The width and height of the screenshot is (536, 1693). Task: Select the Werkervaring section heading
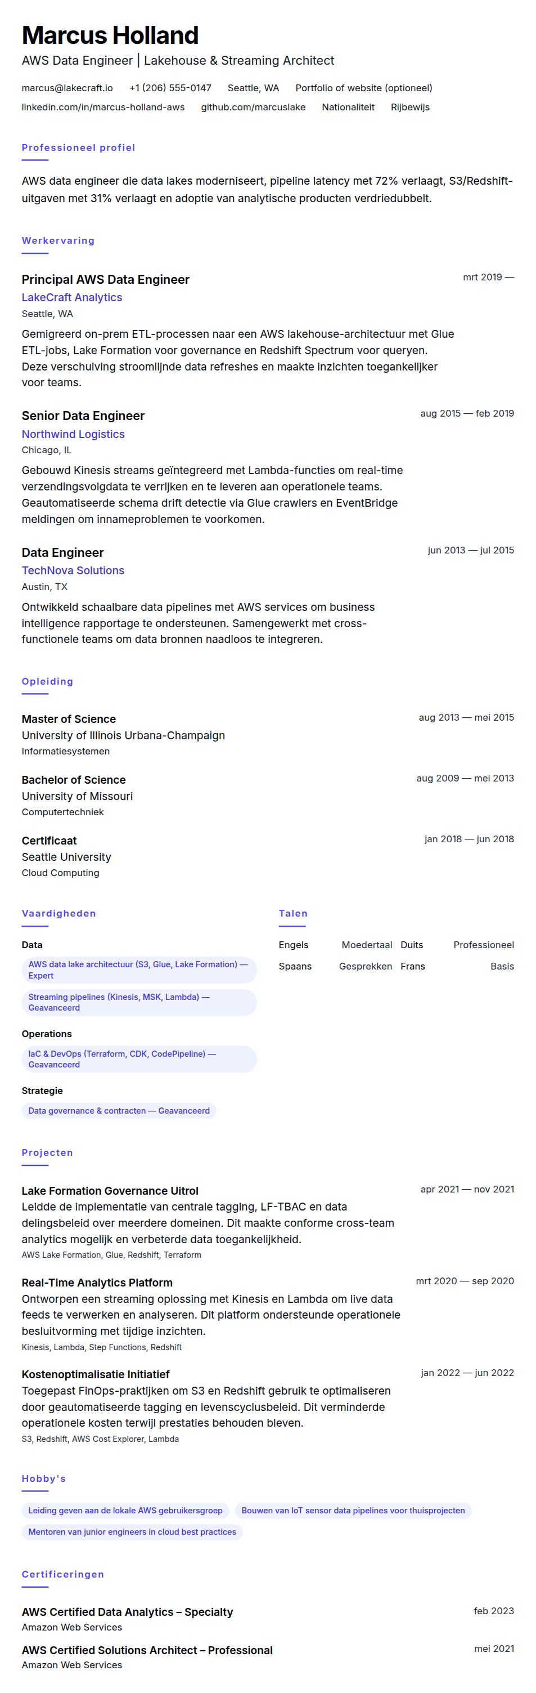(58, 240)
